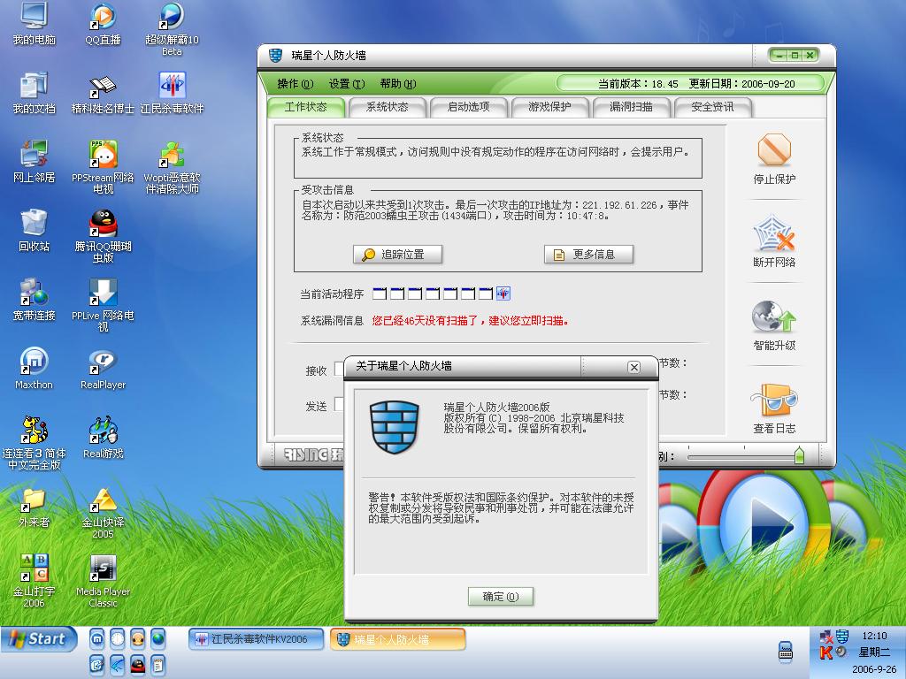This screenshot has width=906, height=679.
Task: Switch to the 游戏保护 tab
Action: coord(549,107)
